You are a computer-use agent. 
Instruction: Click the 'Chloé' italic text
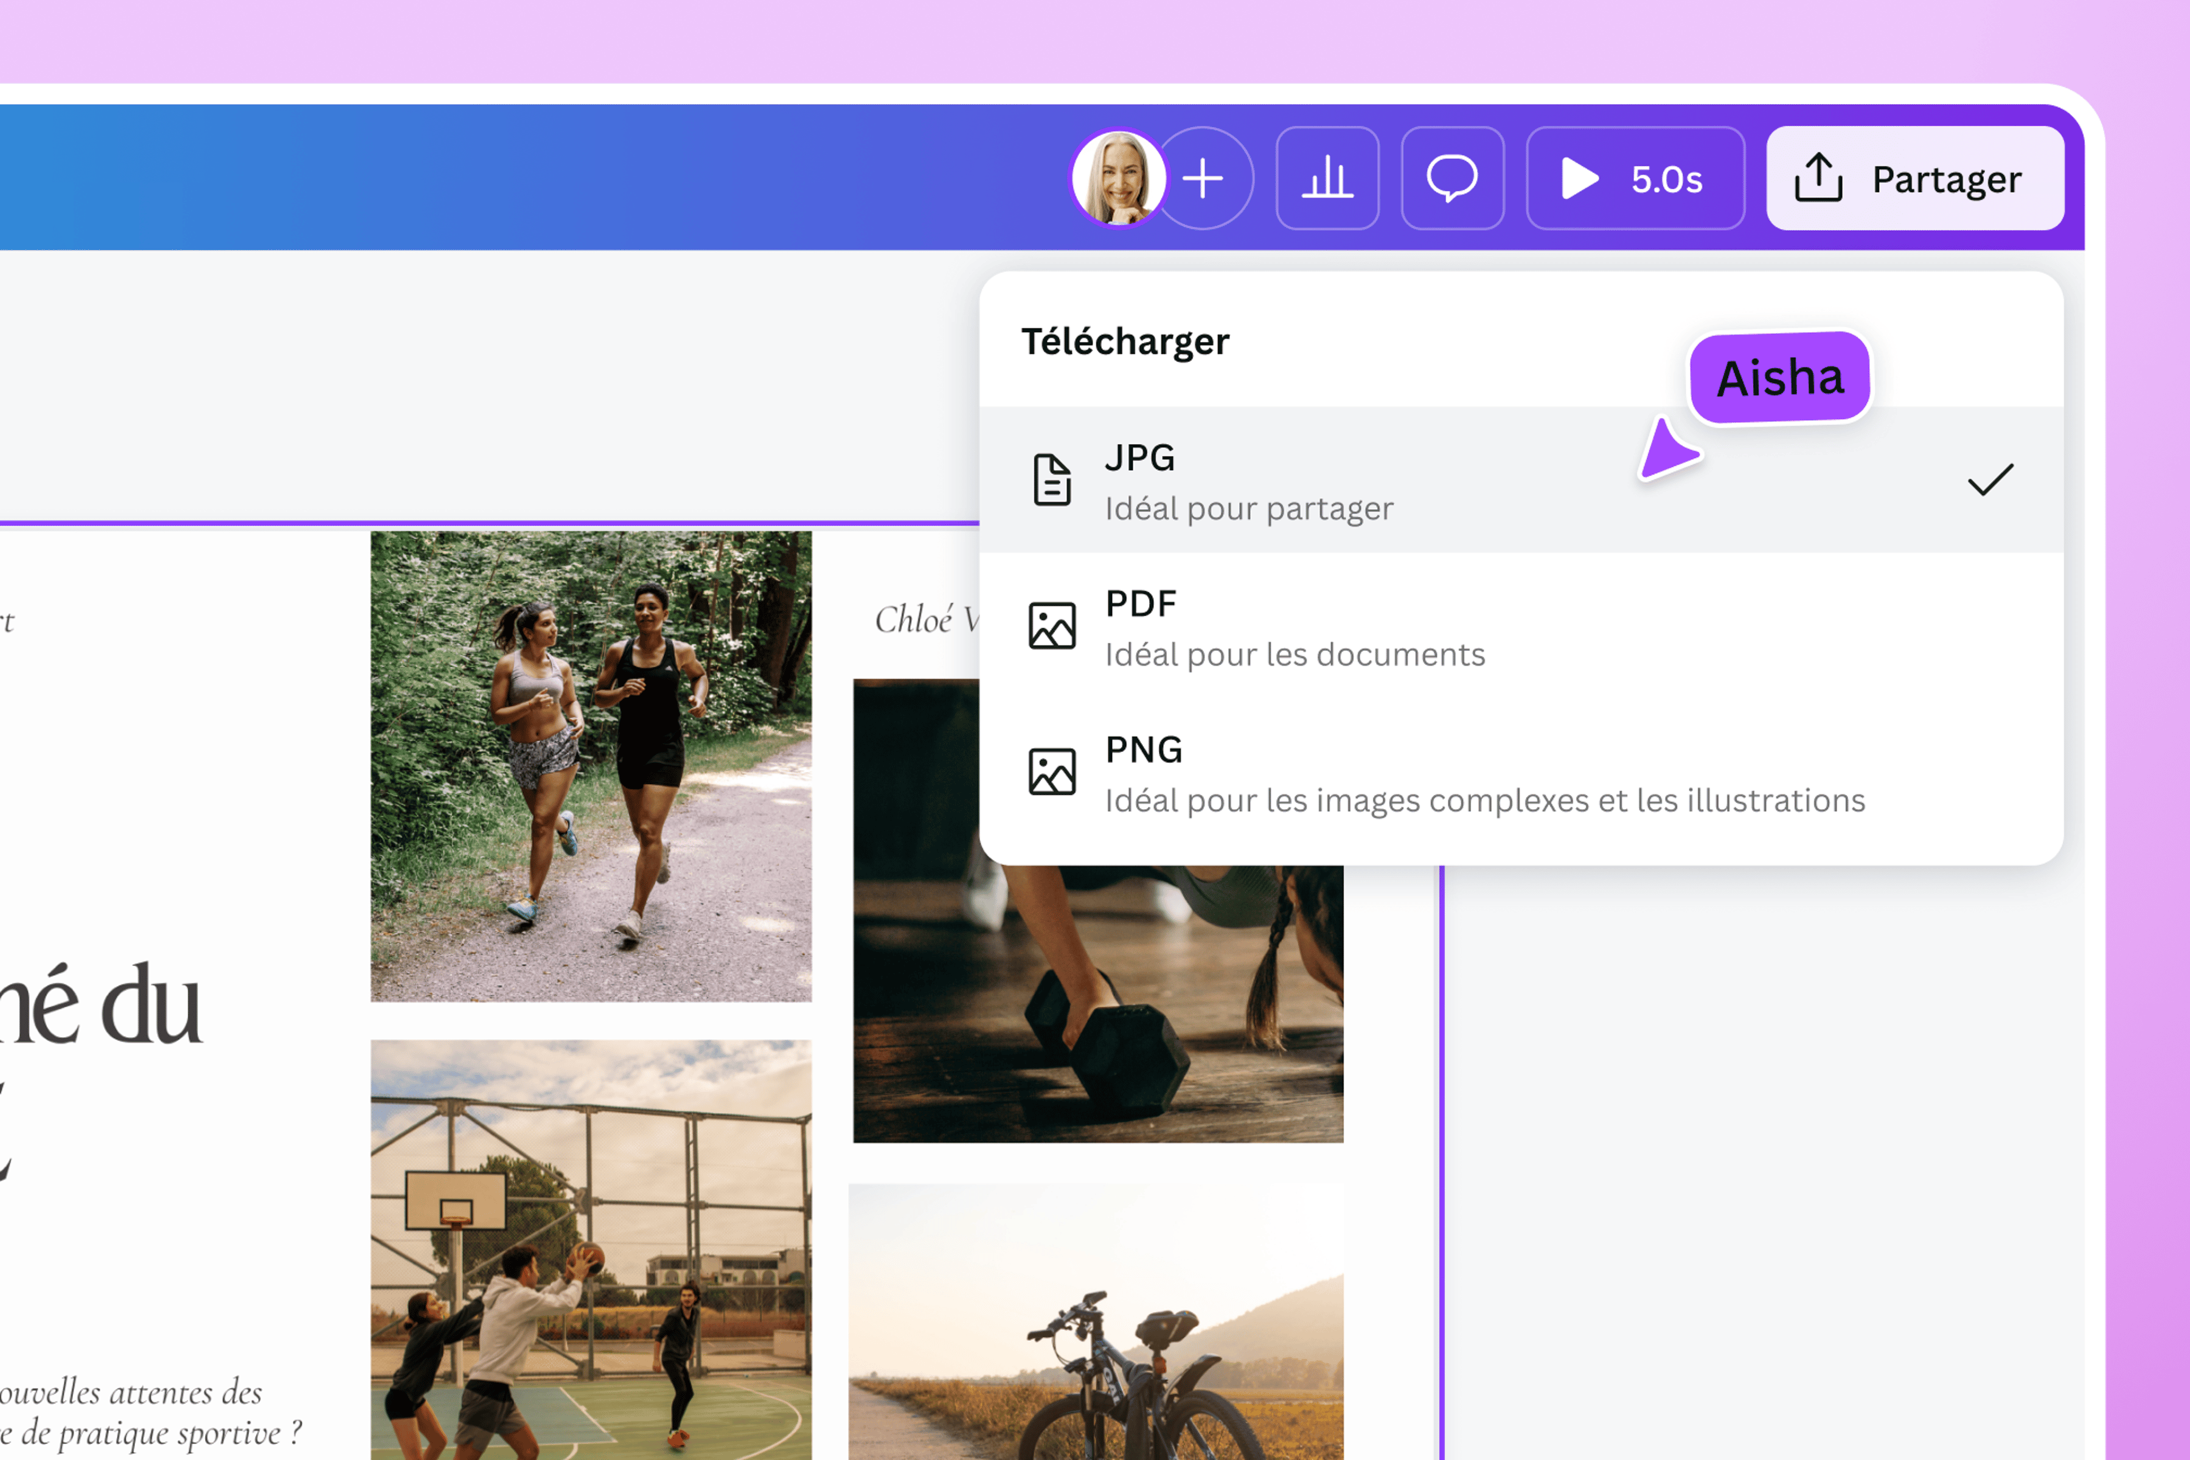[x=914, y=620]
